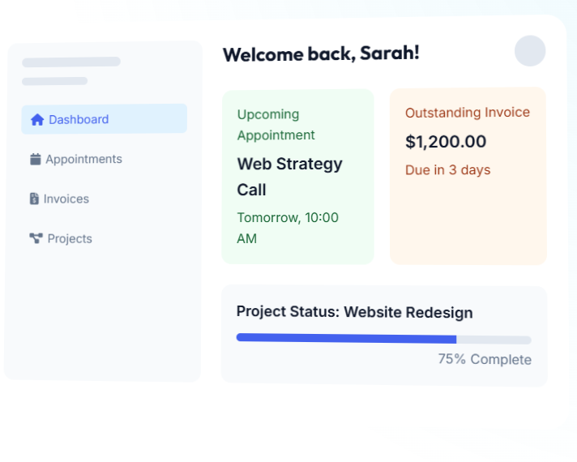Open the Invoices text label in sidebar
577x462 pixels.
click(x=66, y=199)
